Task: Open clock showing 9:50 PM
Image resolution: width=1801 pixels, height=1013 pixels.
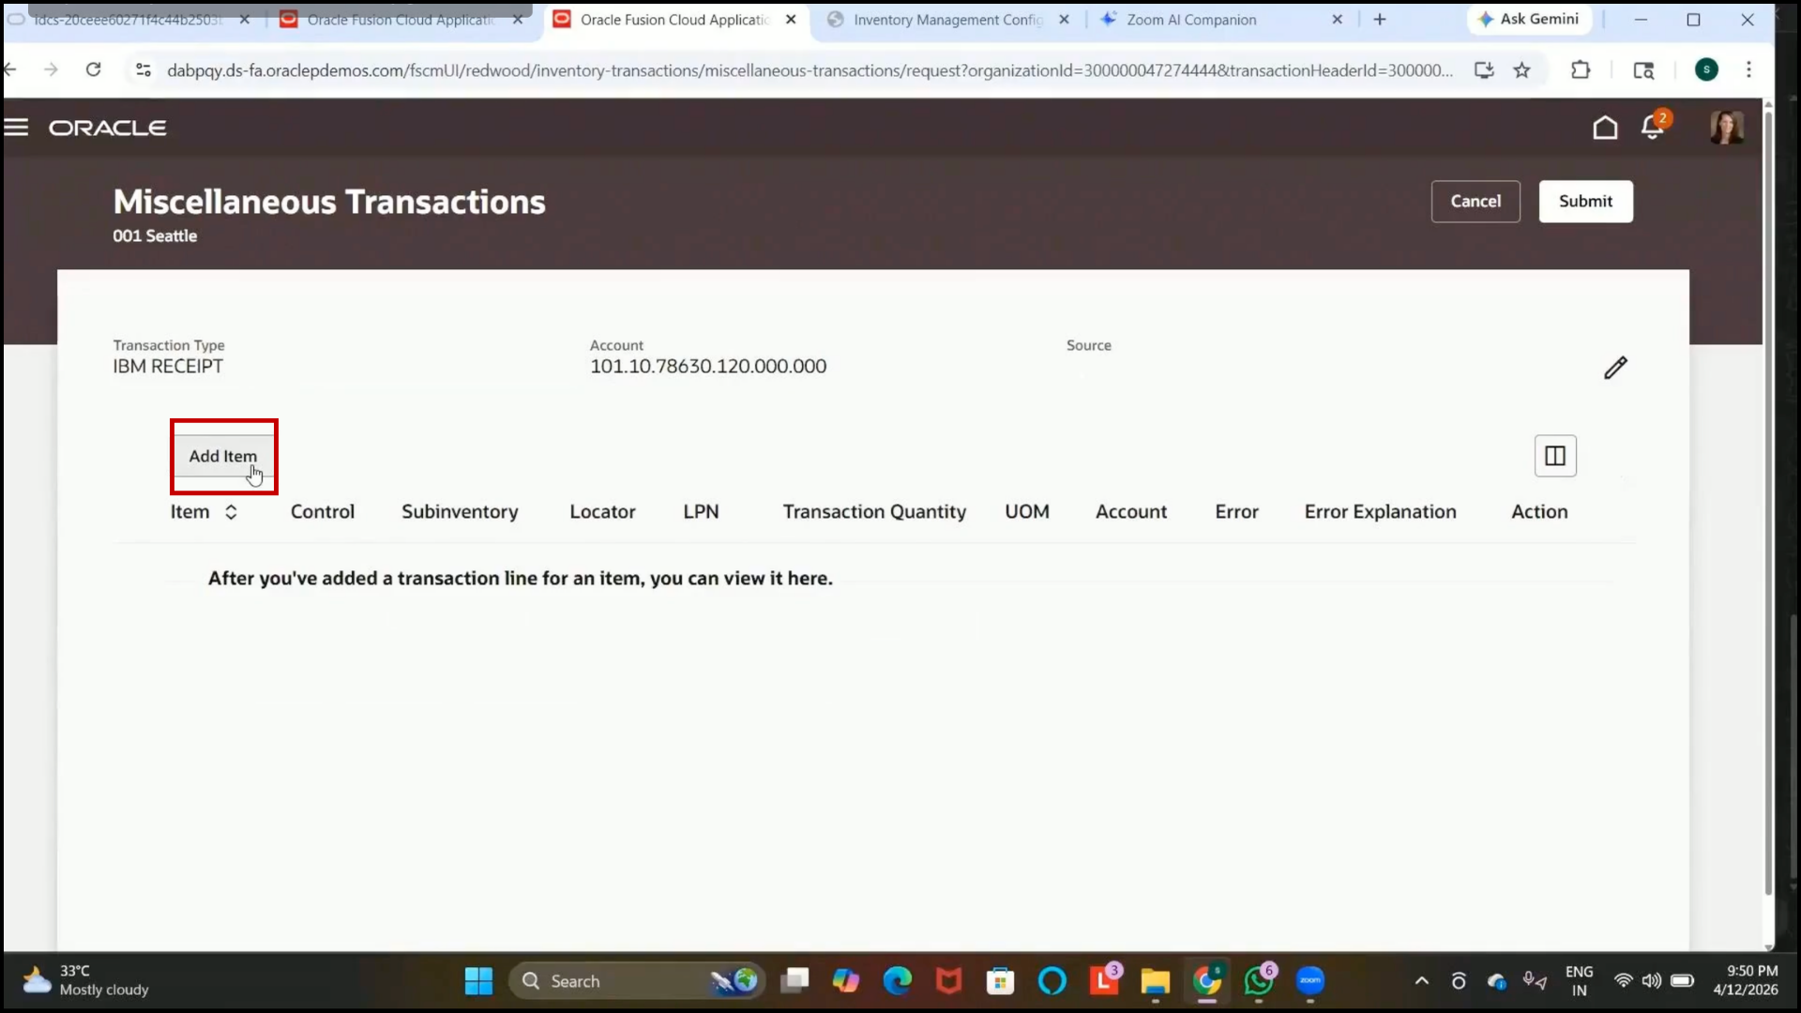Action: 1746,981
